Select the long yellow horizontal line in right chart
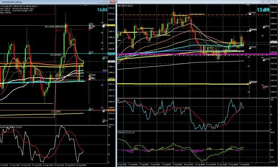The image size is (278, 167). 183,84
